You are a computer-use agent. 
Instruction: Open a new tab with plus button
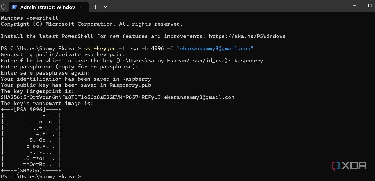[95, 7]
